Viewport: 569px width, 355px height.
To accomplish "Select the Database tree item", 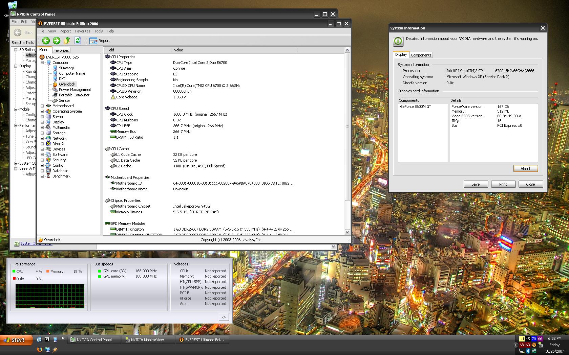I will point(60,171).
